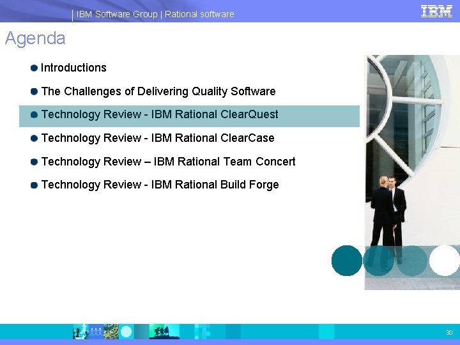Viewport: 460px width, 345px height.
Task: Click the highlighted "IBM Rational ClearQuest" item
Action: click(x=189, y=116)
